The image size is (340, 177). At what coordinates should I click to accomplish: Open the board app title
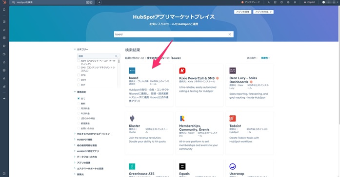point(134,78)
